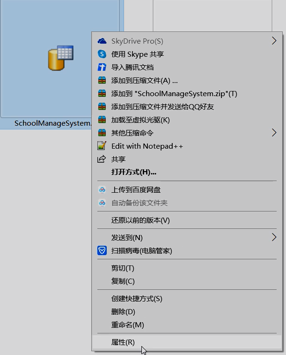
Task: Choose 上传到百度网盘
Action: click(187, 190)
